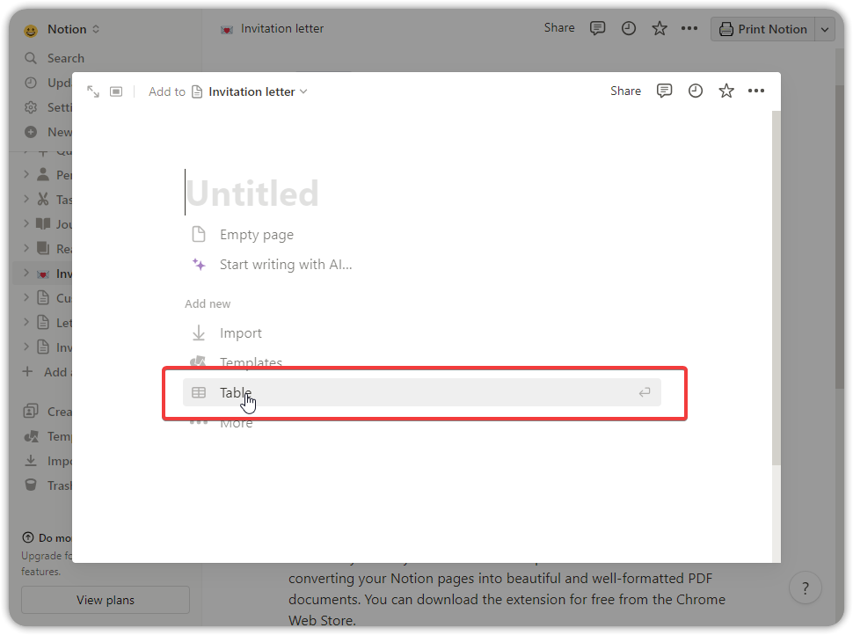
Task: Open comments on the Invitation letter page
Action: [598, 28]
